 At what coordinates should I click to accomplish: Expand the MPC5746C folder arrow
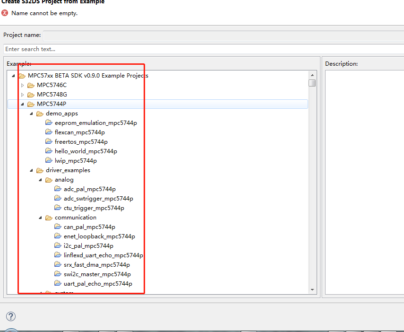pyautogui.click(x=22, y=86)
